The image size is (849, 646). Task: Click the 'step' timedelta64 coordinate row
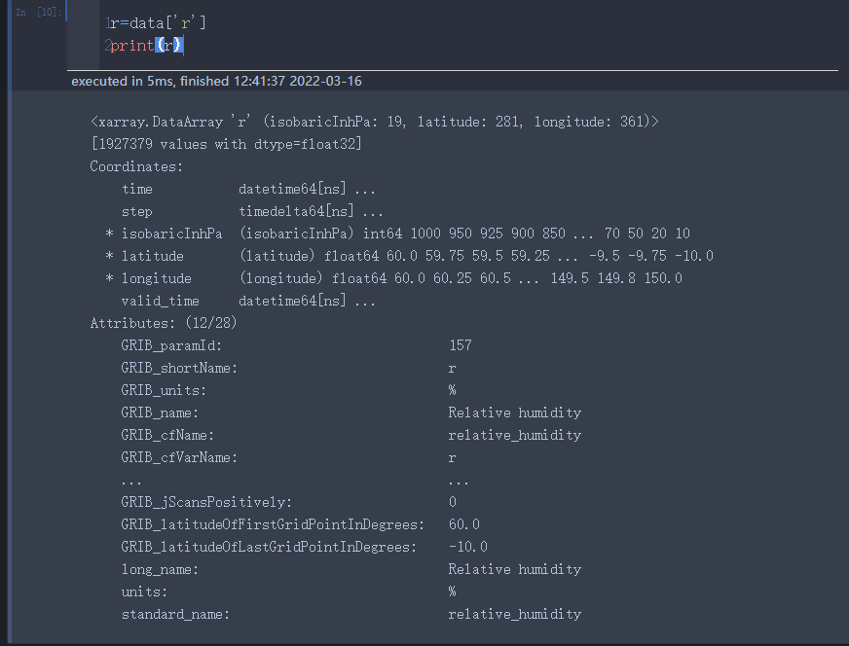pos(252,211)
